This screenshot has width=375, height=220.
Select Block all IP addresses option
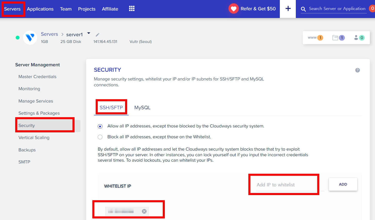point(100,137)
